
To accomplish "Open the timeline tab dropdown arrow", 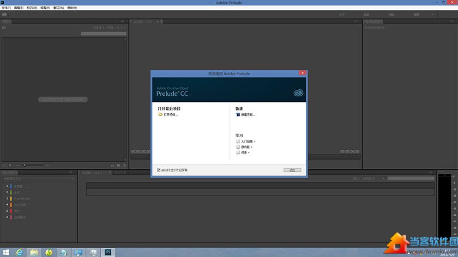I will pyautogui.click(x=106, y=173).
